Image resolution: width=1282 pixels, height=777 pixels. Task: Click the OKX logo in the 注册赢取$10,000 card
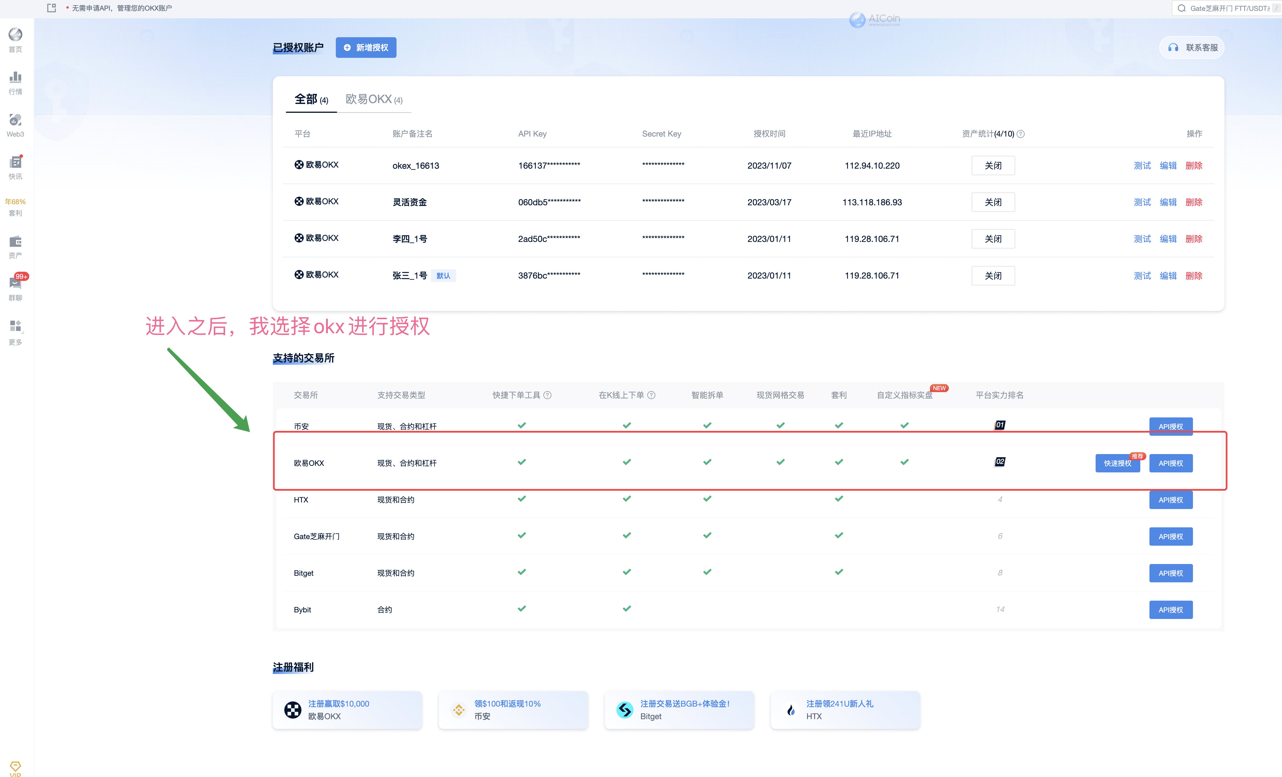(292, 710)
